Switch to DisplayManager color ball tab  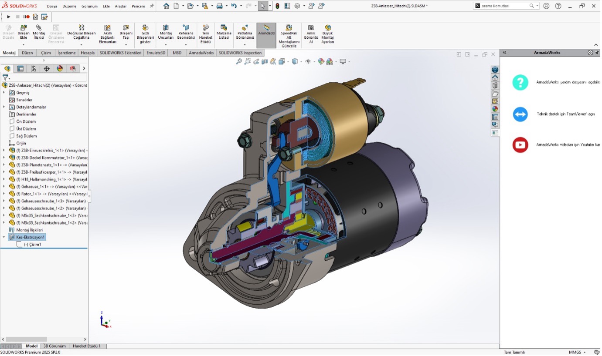point(60,69)
